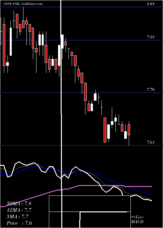The image size is (163, 228).
Task: Click the 50MA : 7.8 legend entry
Action: point(19,204)
